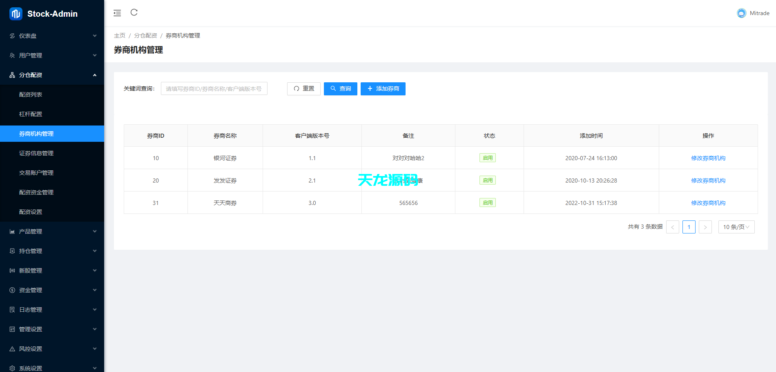776x372 pixels.
Task: Select the 日志管理 sidebar icon
Action: point(12,309)
